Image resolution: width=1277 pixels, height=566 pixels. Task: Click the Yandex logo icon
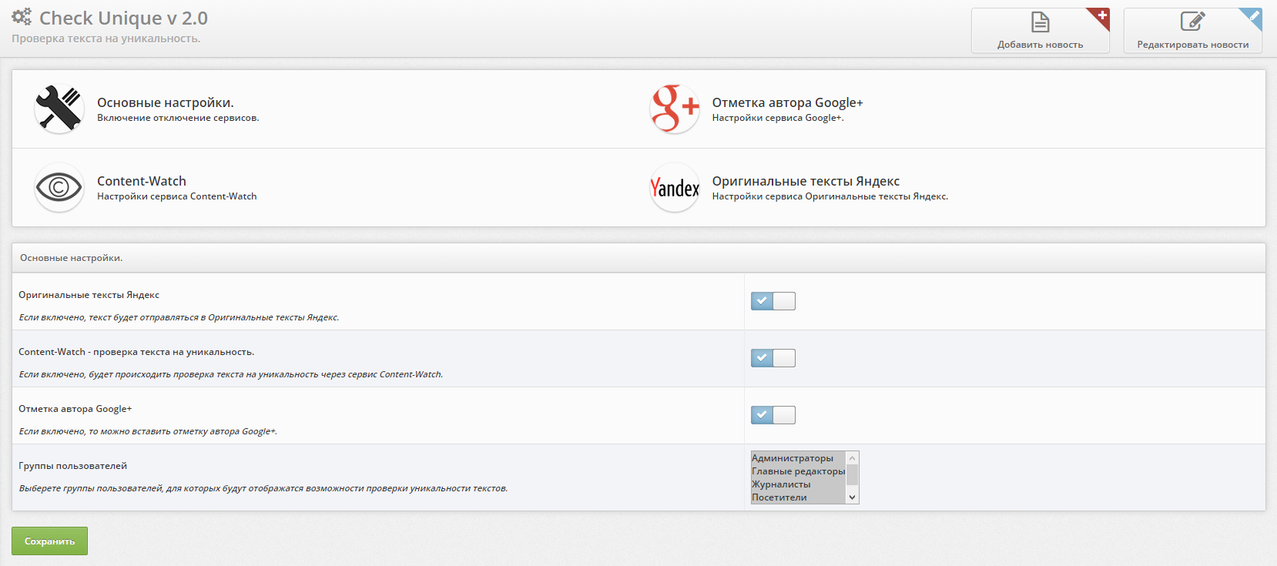click(675, 187)
